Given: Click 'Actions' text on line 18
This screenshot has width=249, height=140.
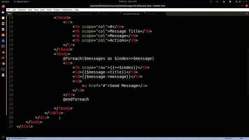Looking at the screenshot, I should pyautogui.click(x=118, y=40).
